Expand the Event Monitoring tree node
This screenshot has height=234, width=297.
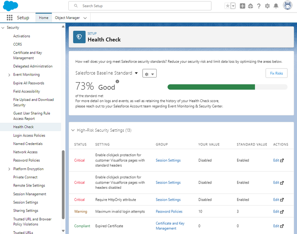(9, 75)
